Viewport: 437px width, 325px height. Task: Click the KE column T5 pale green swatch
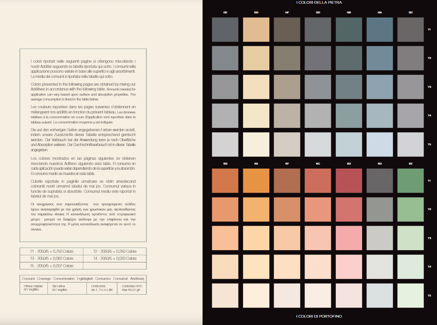point(410,295)
